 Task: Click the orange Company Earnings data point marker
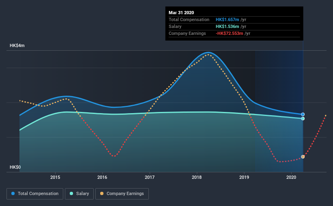pyautogui.click(x=303, y=157)
